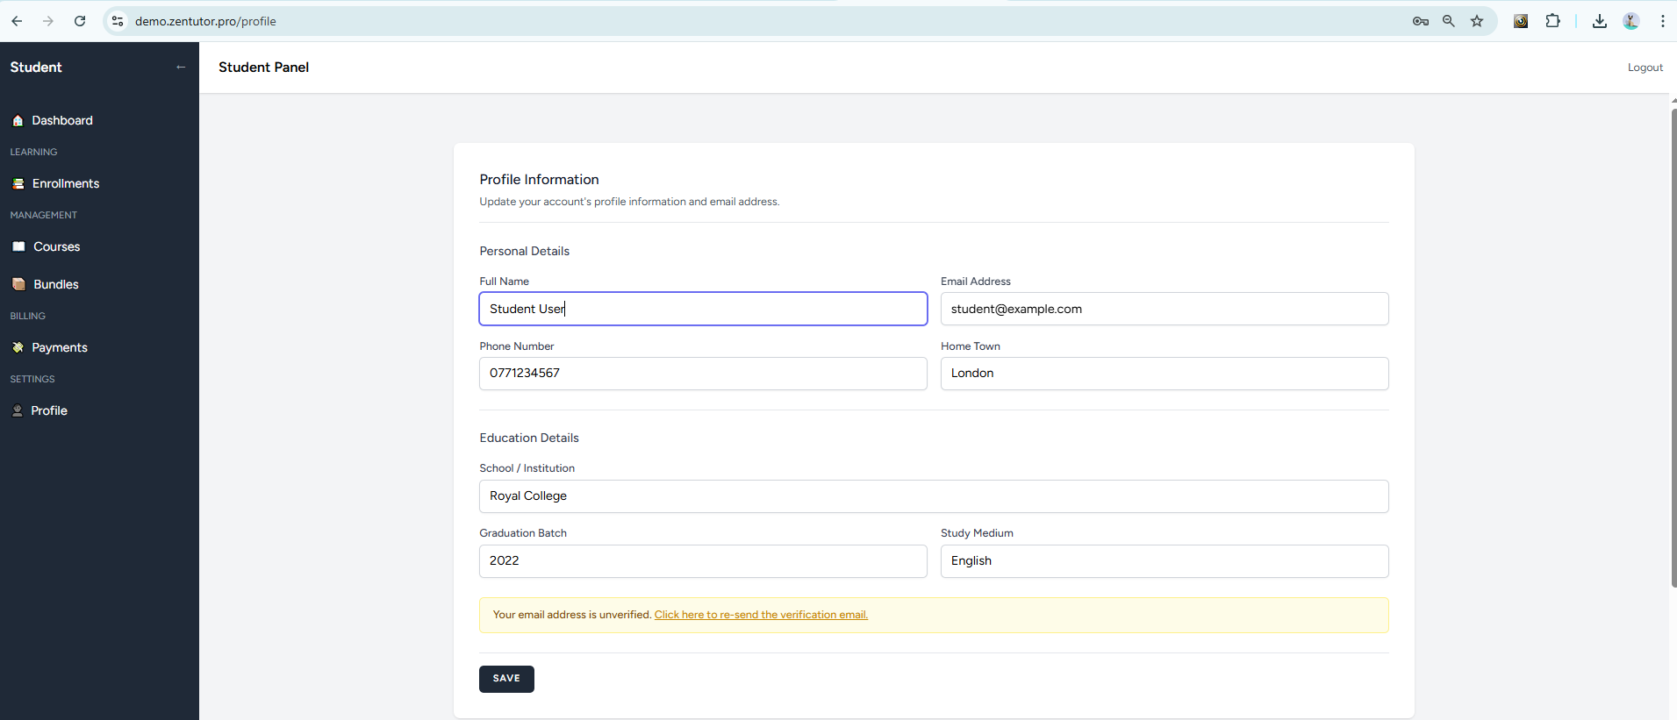Click 'Your email address is unverified.' text

coord(572,615)
